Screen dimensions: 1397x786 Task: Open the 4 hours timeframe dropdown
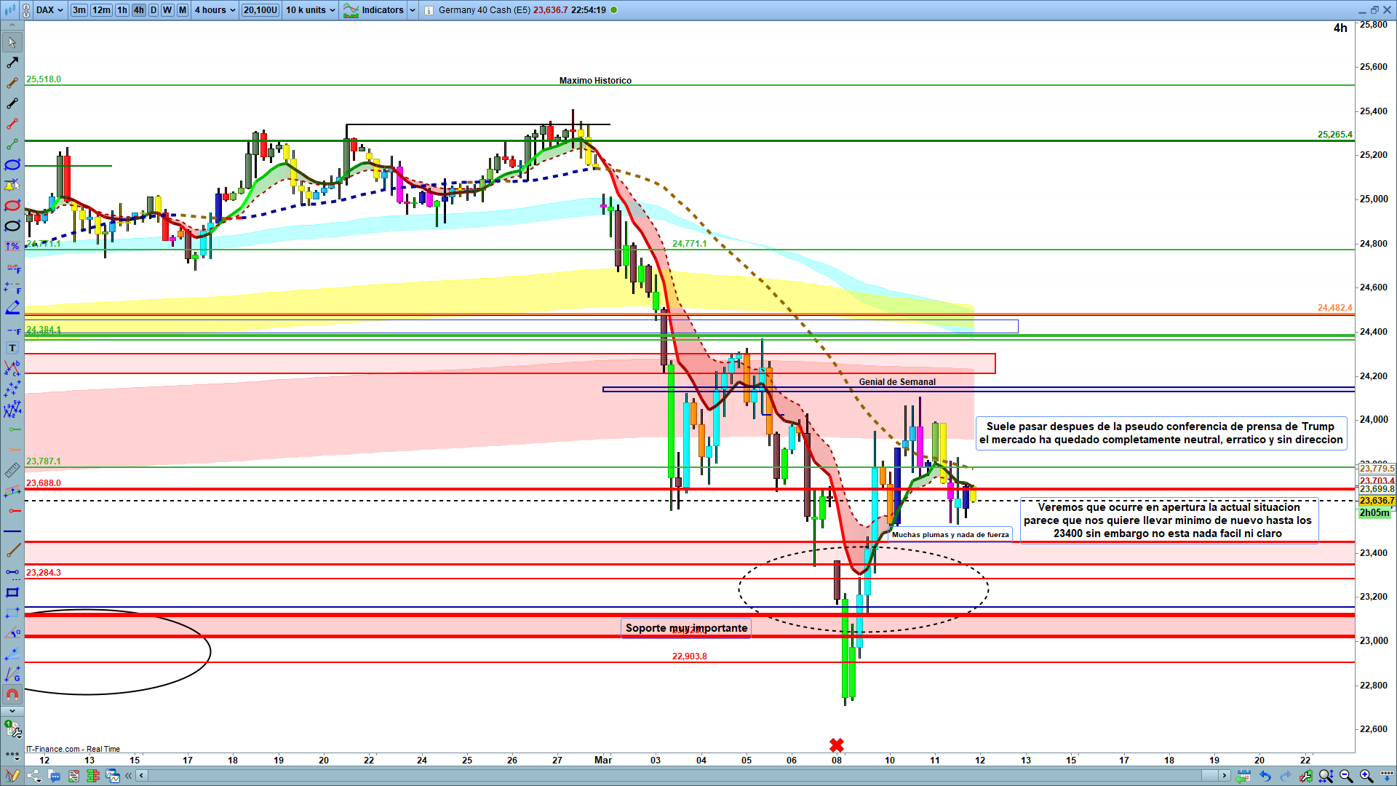pyautogui.click(x=215, y=10)
